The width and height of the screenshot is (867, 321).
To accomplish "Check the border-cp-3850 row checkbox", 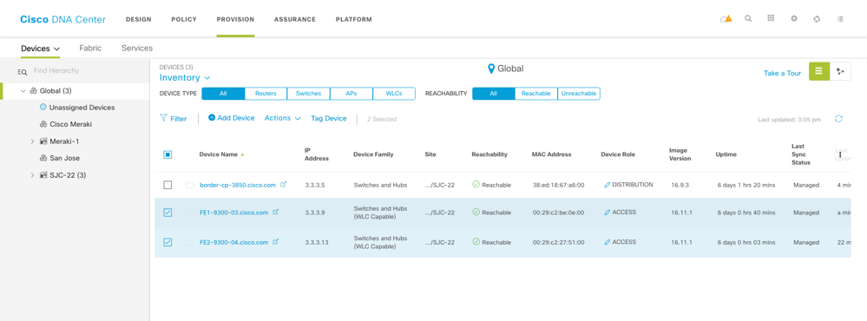I will point(167,185).
